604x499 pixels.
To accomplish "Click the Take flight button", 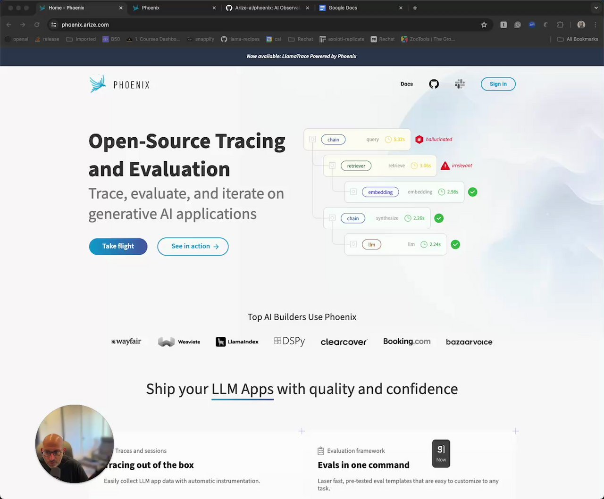I will click(x=118, y=246).
